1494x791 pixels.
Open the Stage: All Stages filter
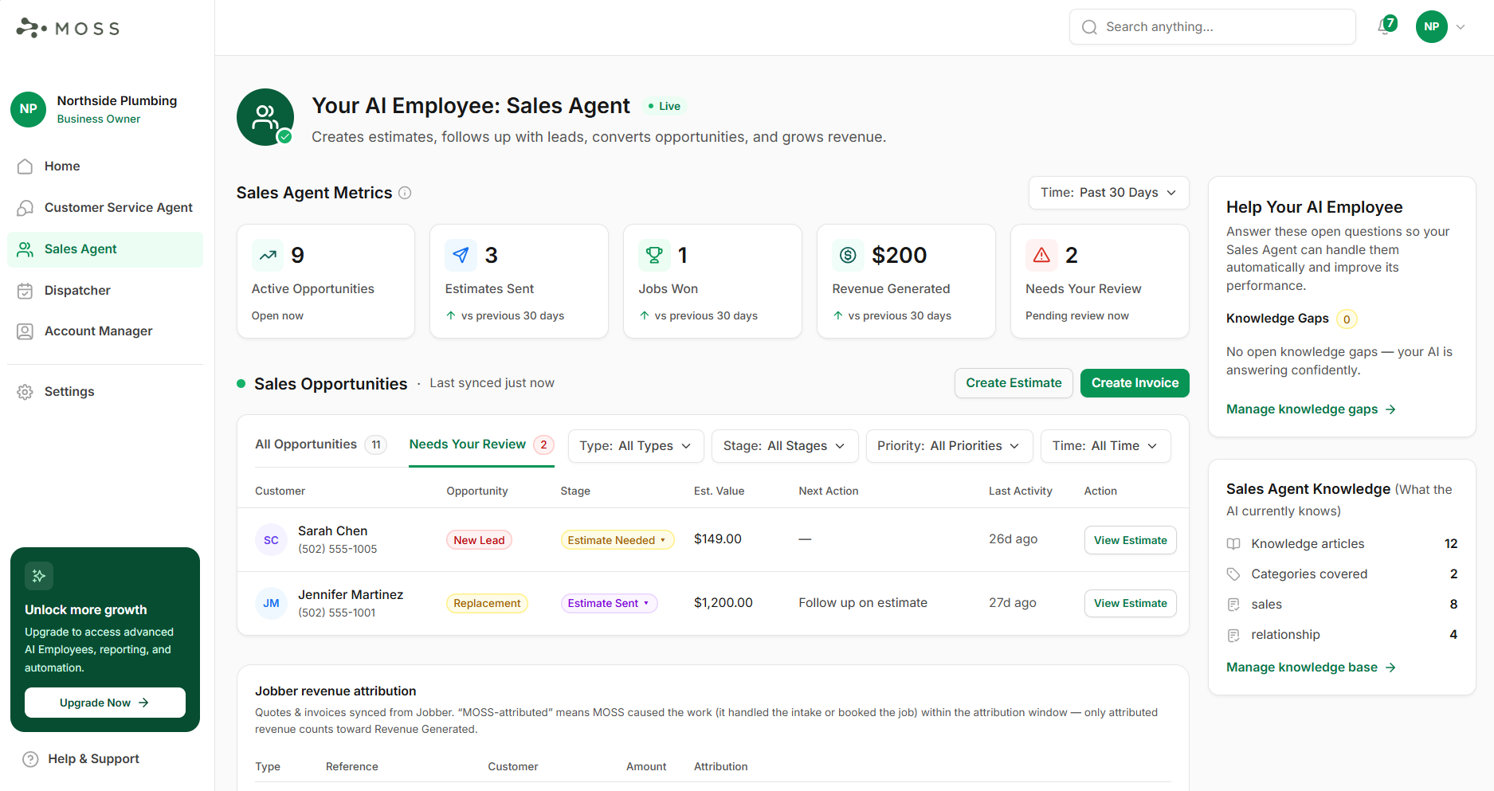click(x=784, y=446)
